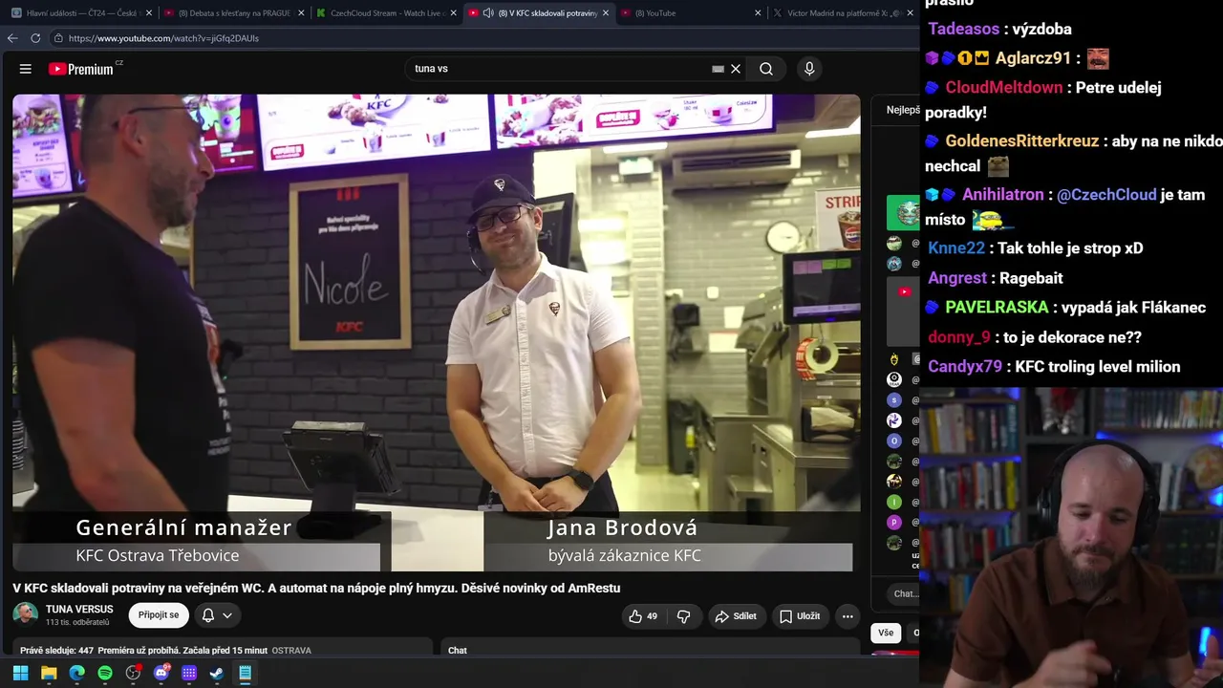Screen dimensions: 1223x688
Task: Click username Aglarcz91 in stream chat
Action: pos(1033,57)
